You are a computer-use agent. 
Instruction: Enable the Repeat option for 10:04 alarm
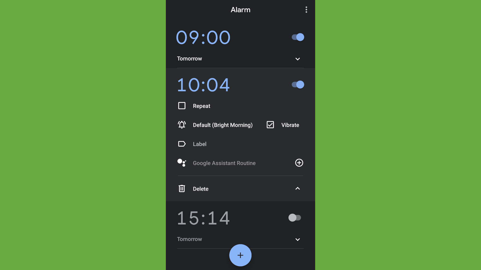[x=181, y=105]
